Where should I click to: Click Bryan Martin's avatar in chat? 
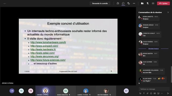pos(140,54)
